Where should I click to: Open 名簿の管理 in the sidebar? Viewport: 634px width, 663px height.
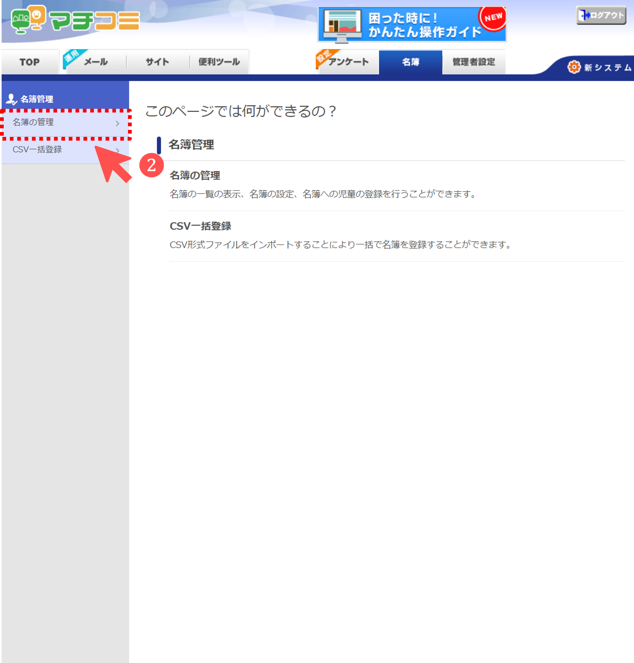coord(65,123)
